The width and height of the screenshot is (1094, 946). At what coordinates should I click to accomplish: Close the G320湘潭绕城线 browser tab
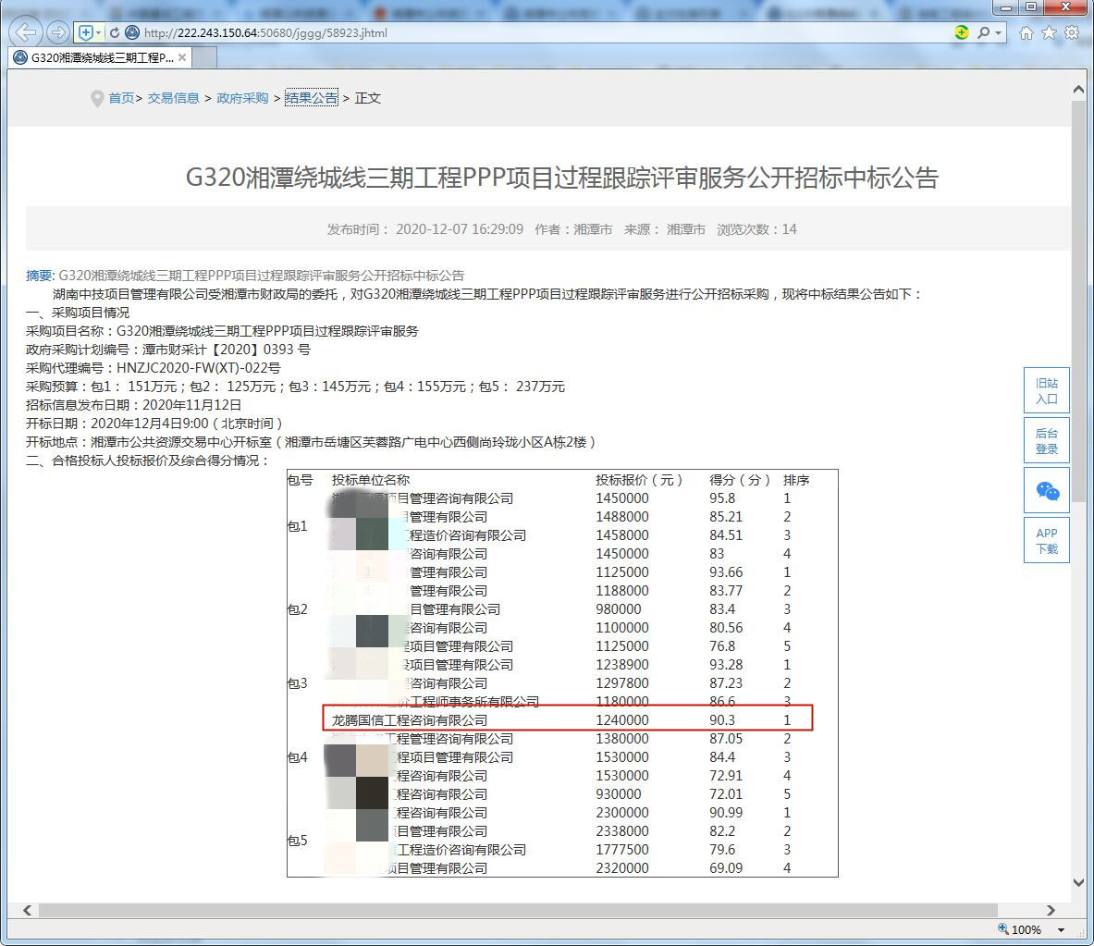(x=182, y=57)
